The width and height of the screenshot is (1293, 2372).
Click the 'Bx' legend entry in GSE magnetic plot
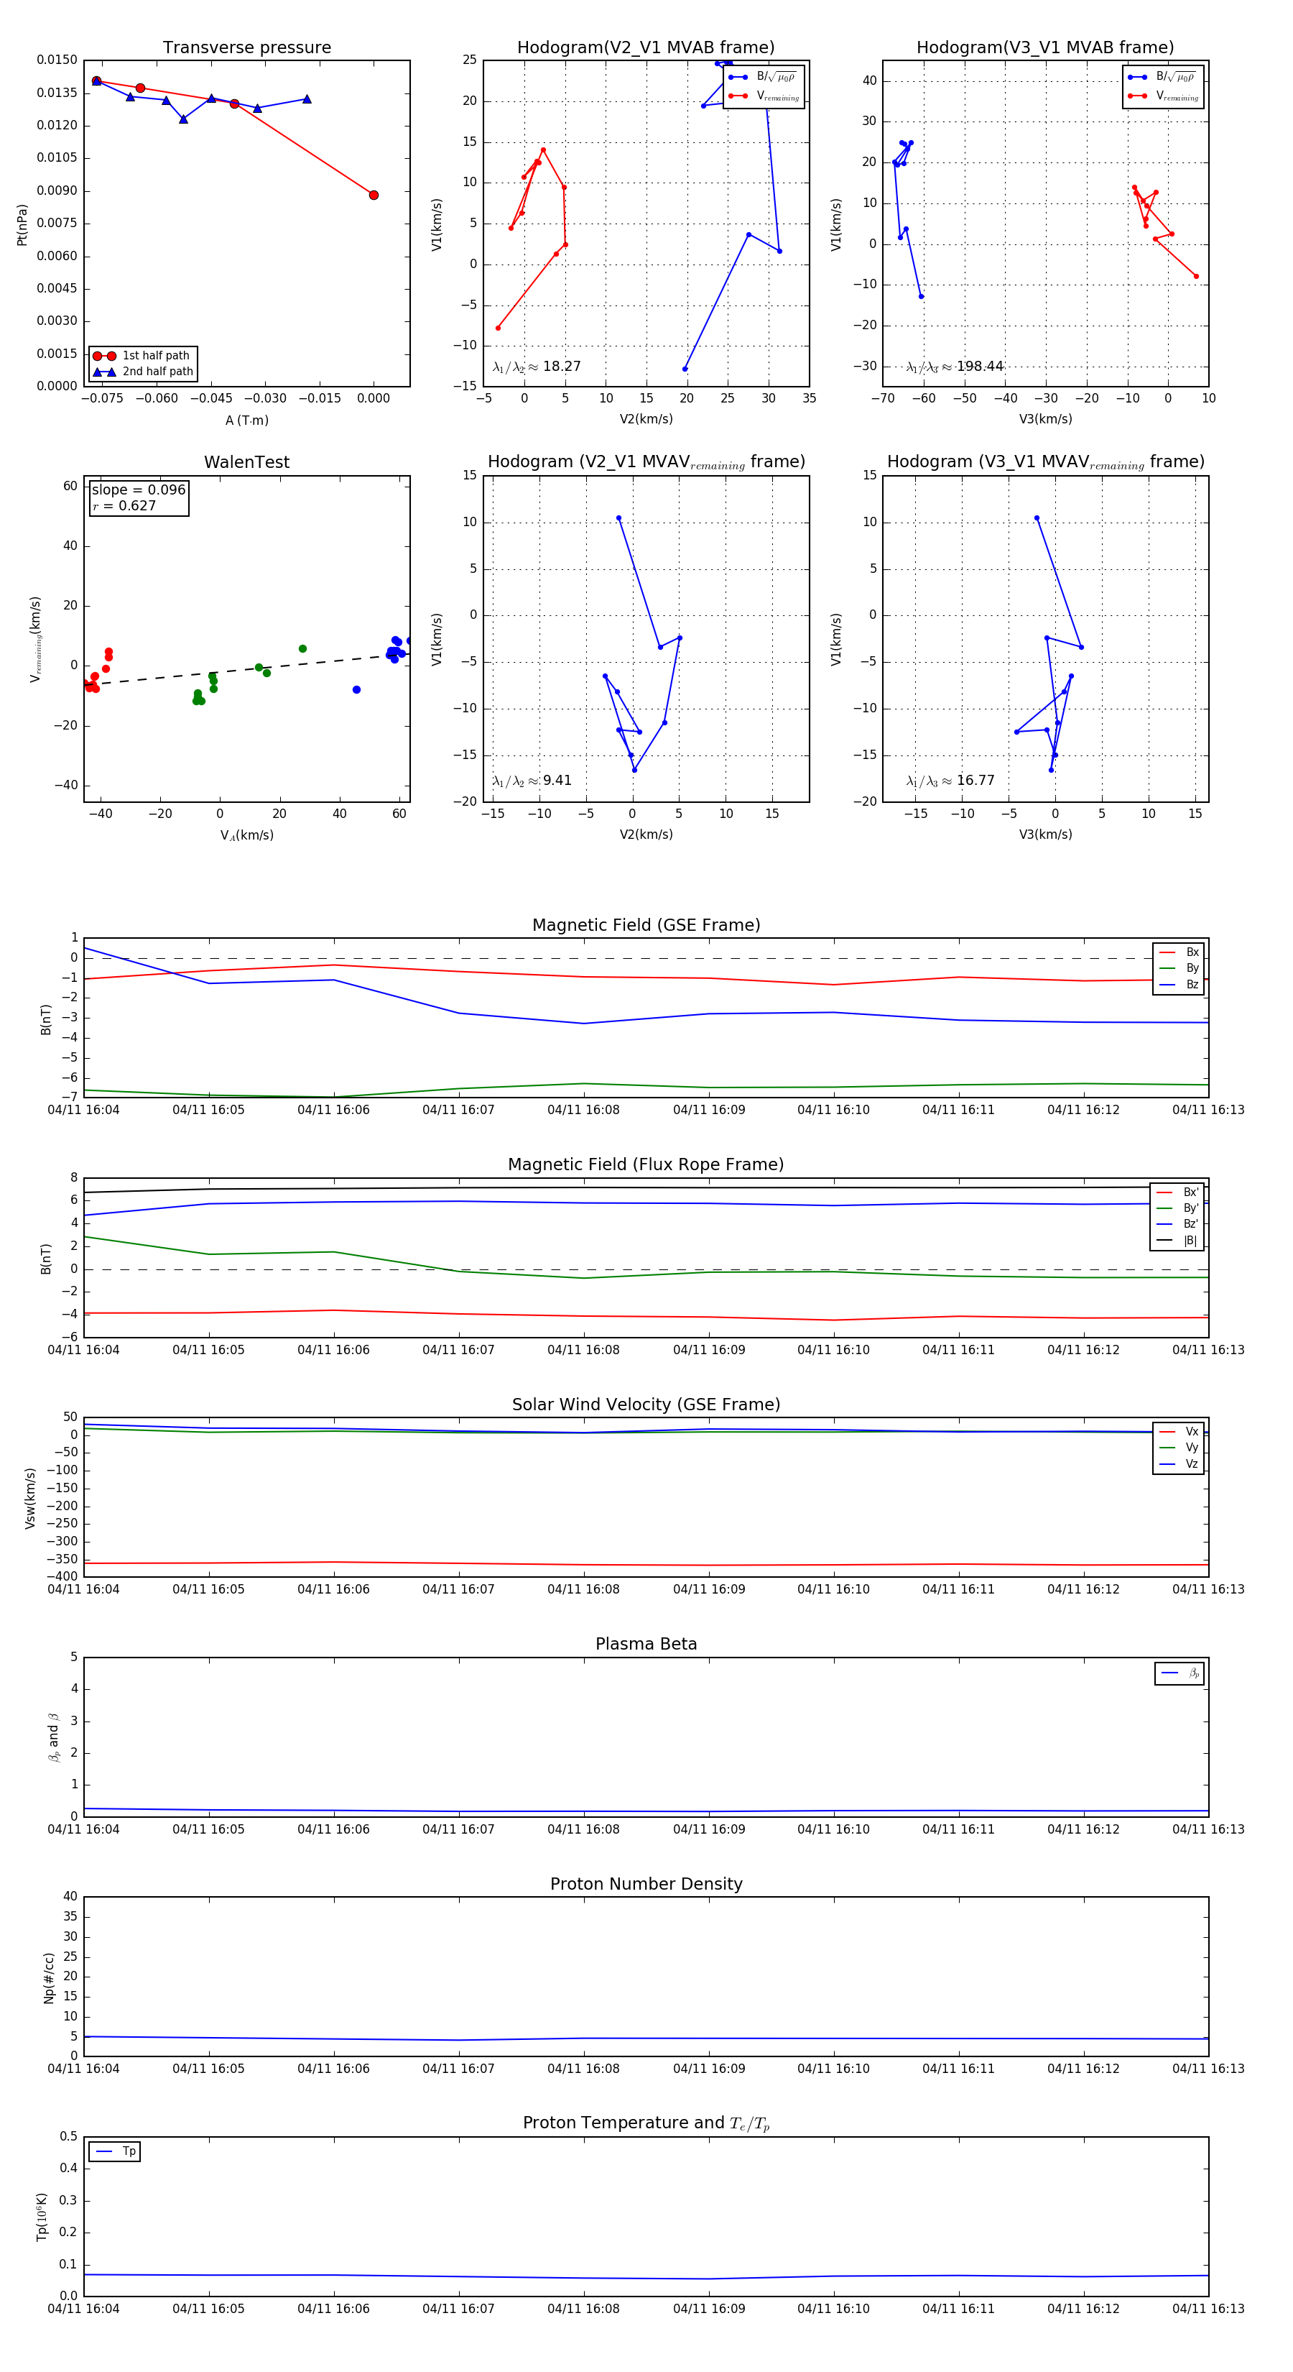tap(1179, 952)
